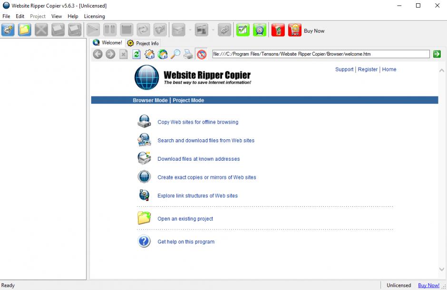Viewport: 447px width, 290px height.
Task: Click the globe-and-house browser toolbar icon
Action: click(x=163, y=54)
